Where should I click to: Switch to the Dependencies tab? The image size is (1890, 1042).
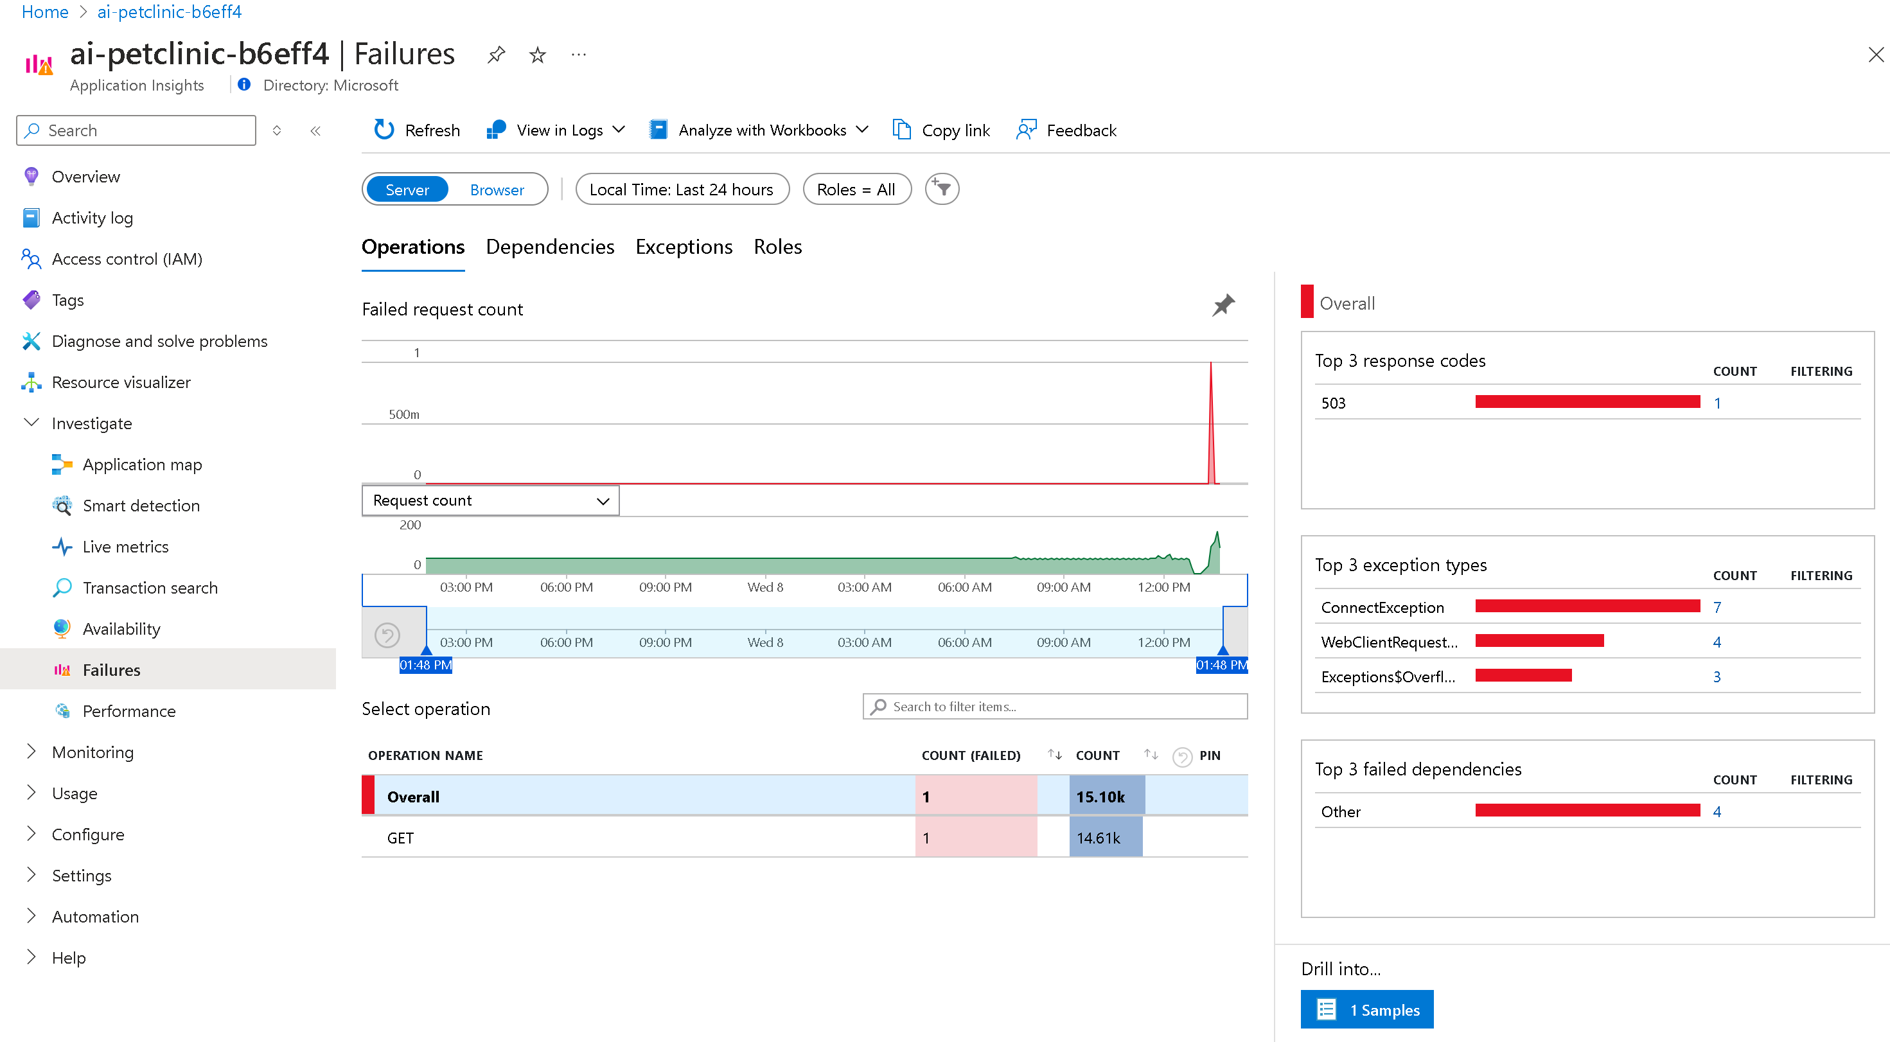coord(549,247)
